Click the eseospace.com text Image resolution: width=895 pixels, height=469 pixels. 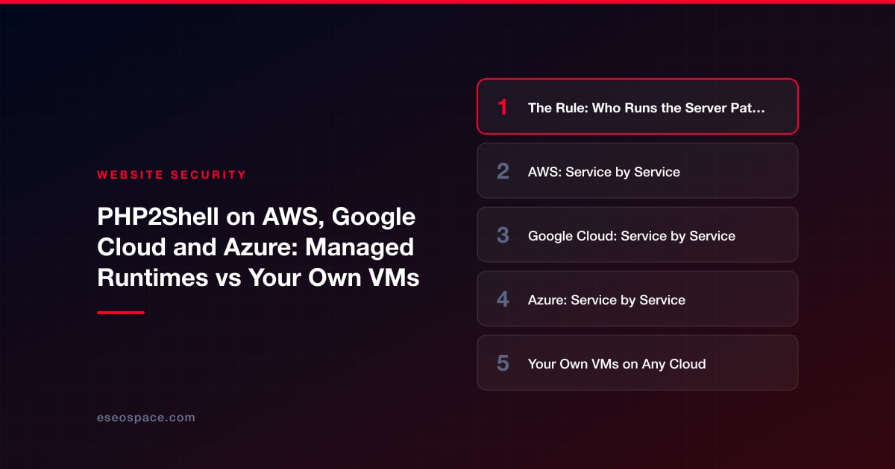click(x=146, y=418)
